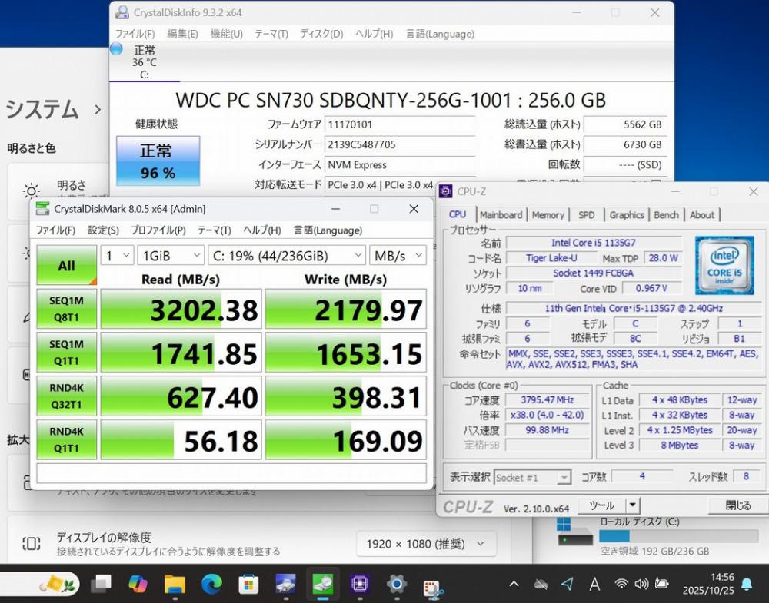Open Settings gear icon on taskbar
Image resolution: width=769 pixels, height=603 pixels.
point(396,584)
